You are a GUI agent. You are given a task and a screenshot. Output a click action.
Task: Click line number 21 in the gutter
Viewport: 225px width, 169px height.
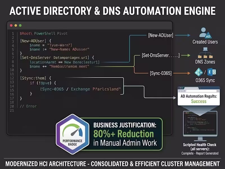pos(12,110)
